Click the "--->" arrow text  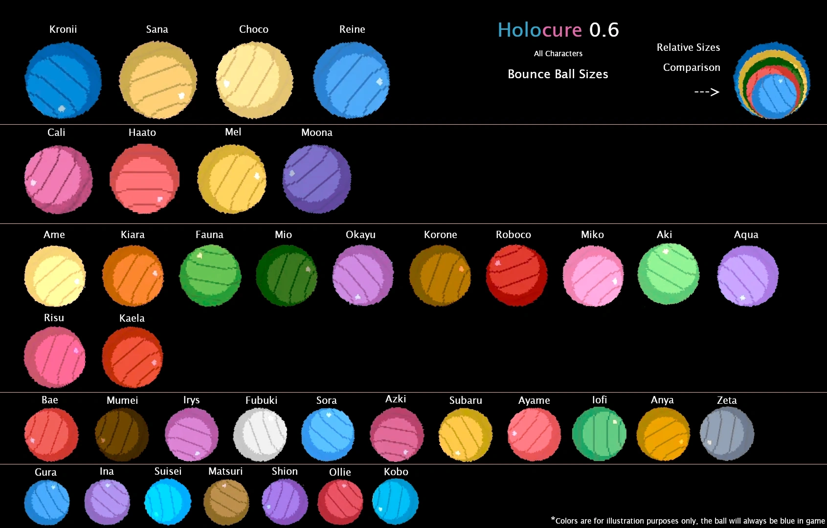(707, 92)
